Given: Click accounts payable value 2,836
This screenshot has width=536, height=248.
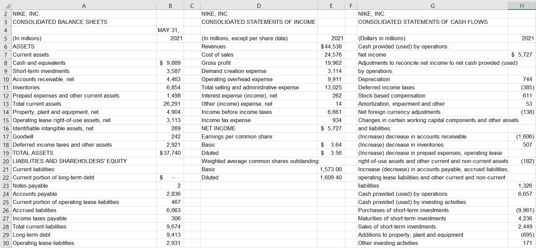Looking at the screenshot, I should [x=170, y=194].
